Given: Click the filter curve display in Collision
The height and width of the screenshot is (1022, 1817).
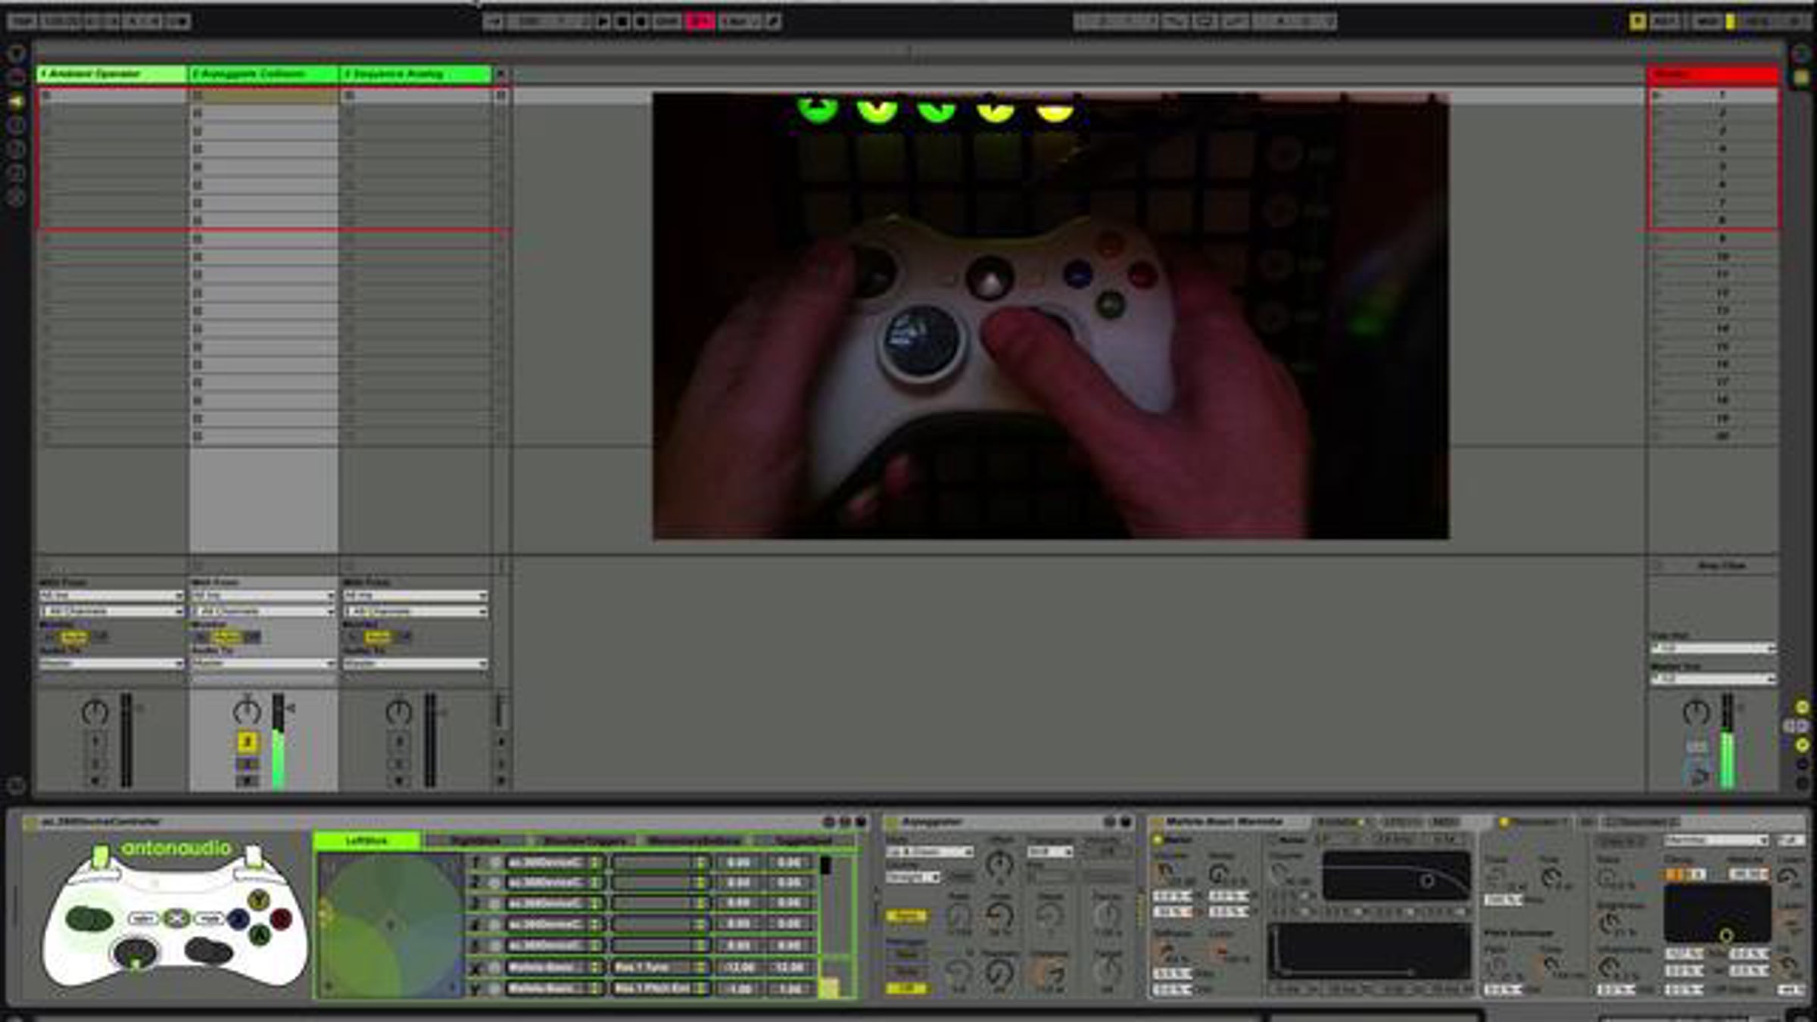Looking at the screenshot, I should click(x=1395, y=876).
